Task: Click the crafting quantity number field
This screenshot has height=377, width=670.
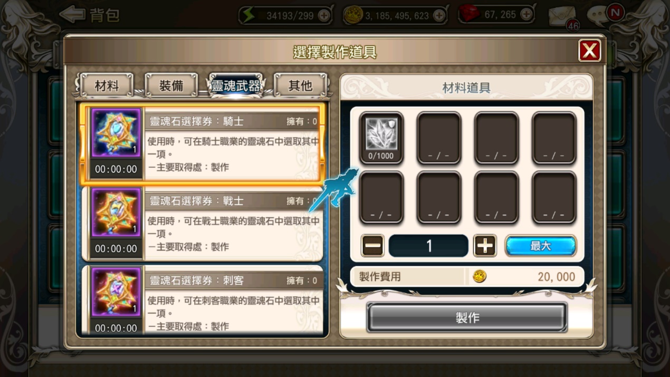Action: pos(428,246)
